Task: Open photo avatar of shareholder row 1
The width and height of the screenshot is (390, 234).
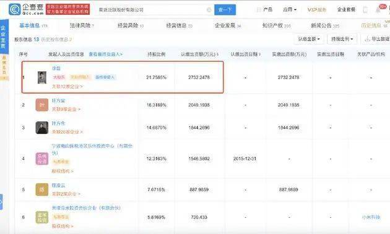Action: tap(42, 77)
